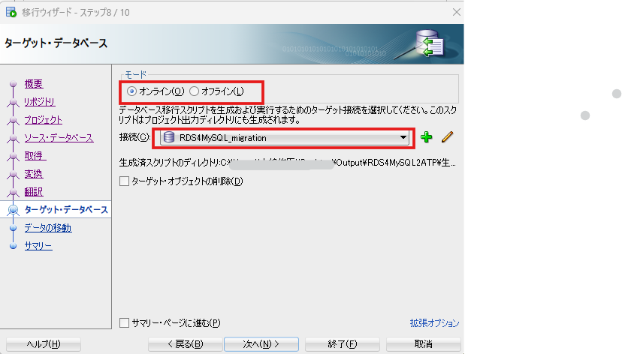Open 拡張オプション link

[x=434, y=323]
